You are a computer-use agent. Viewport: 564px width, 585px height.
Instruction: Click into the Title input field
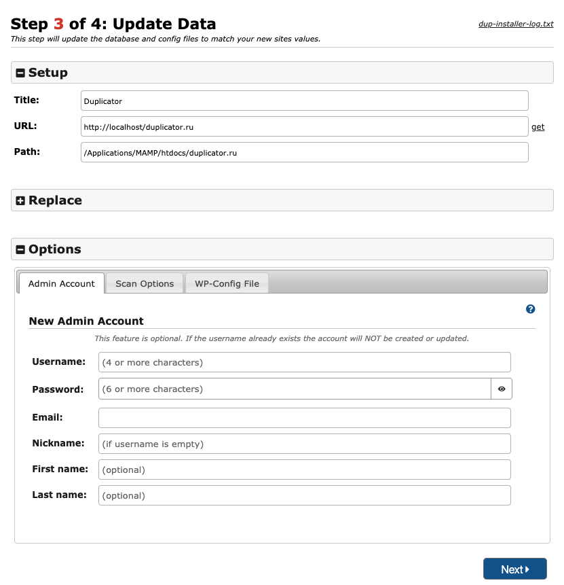point(304,101)
